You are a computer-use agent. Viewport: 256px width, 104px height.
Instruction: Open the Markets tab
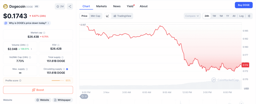pos(101,6)
